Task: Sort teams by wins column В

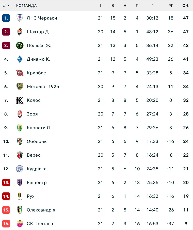Action: click(x=113, y=5)
